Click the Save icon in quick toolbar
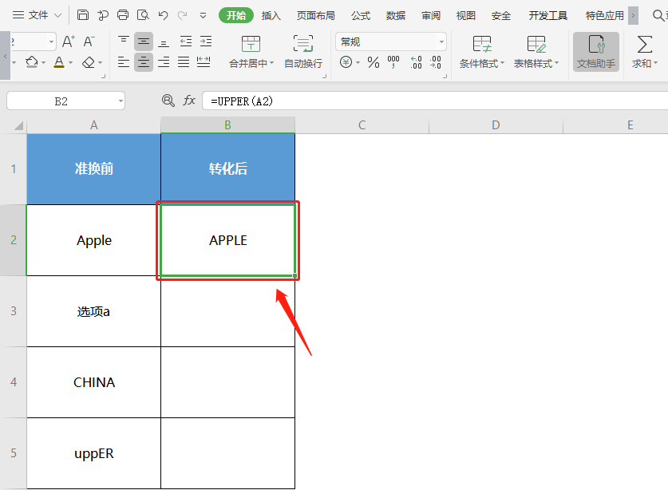This screenshot has height=490, width=668. [x=83, y=15]
